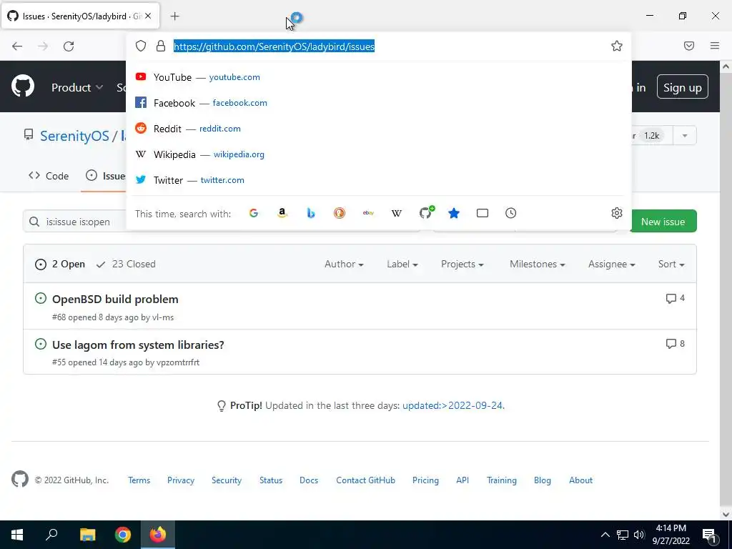Screen dimensions: 732x549
Task: Search this time with Google
Action: pos(254,213)
